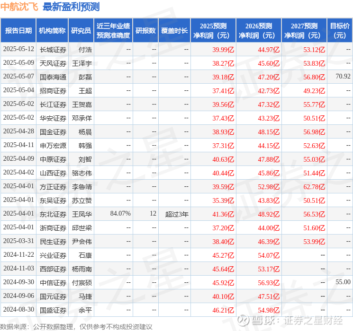Click the 研报数 column header
The height and width of the screenshot is (331, 353).
click(145, 31)
